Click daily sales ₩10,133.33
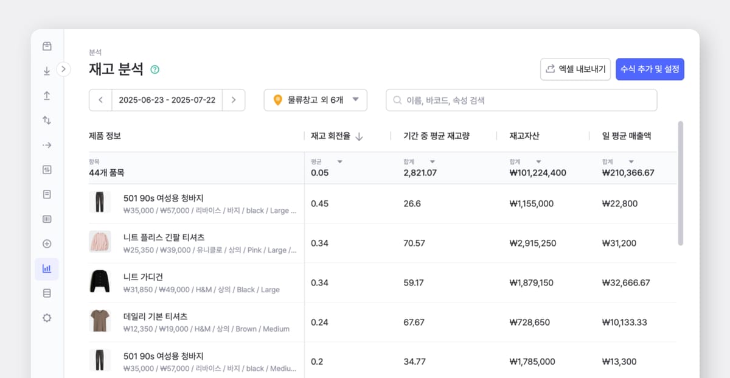Screen dimensions: 730x378 pos(625,322)
